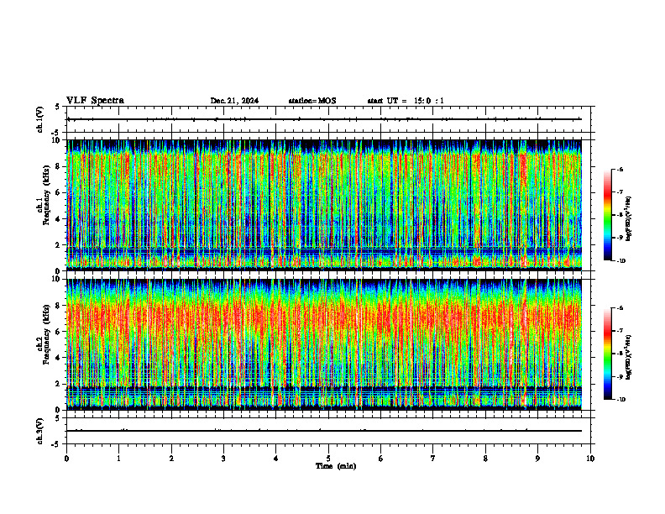Click the "Time (min)" x-axis label
The image size is (665, 514).
pos(336,466)
